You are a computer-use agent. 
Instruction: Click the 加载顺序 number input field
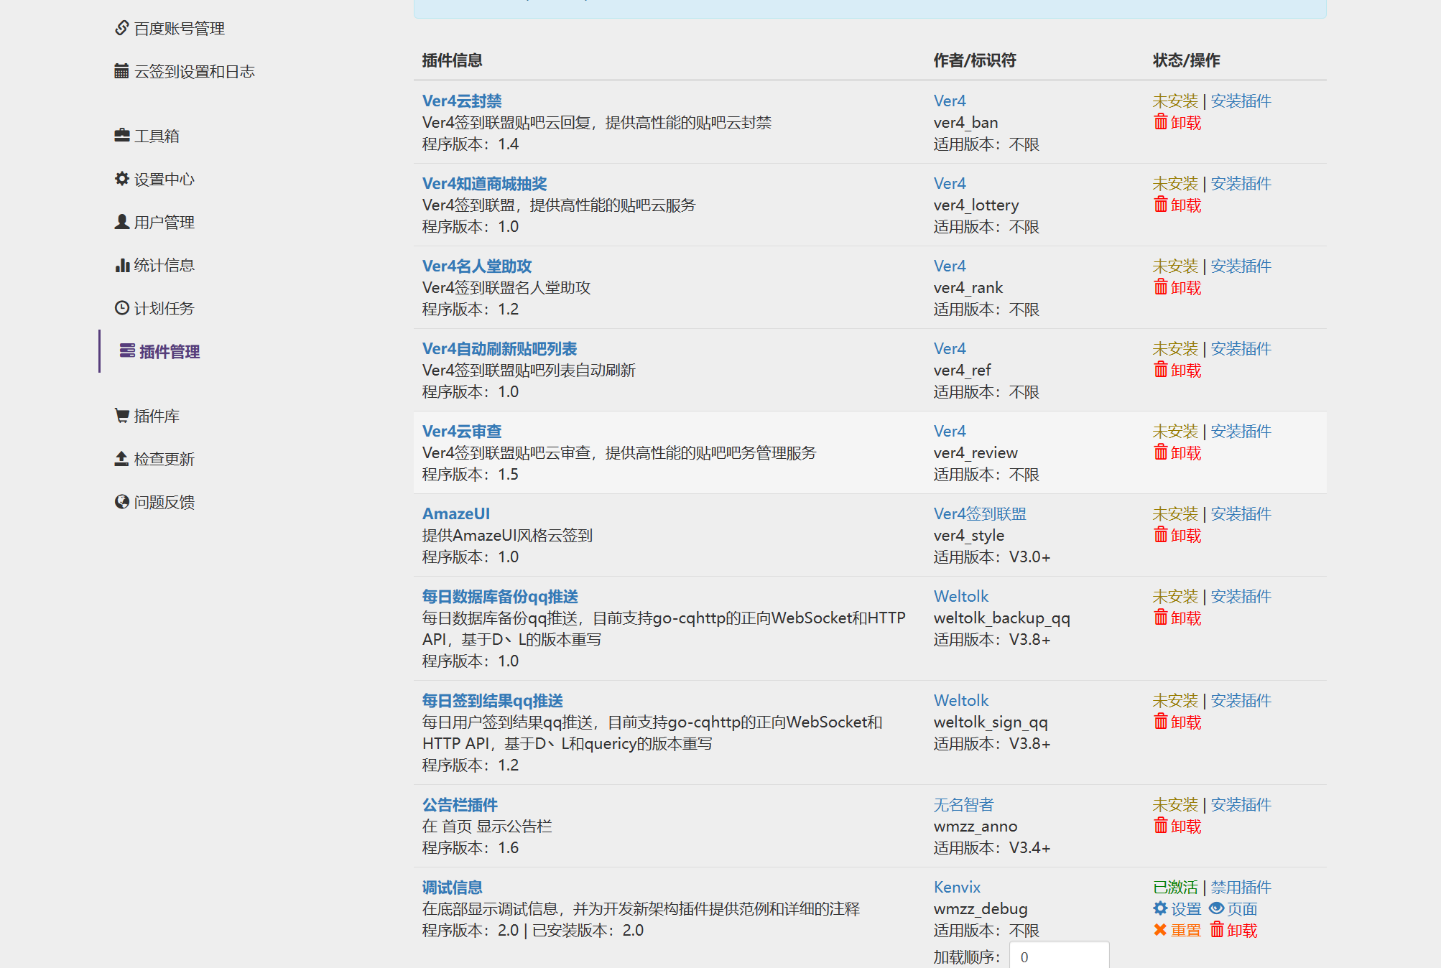(x=1059, y=957)
